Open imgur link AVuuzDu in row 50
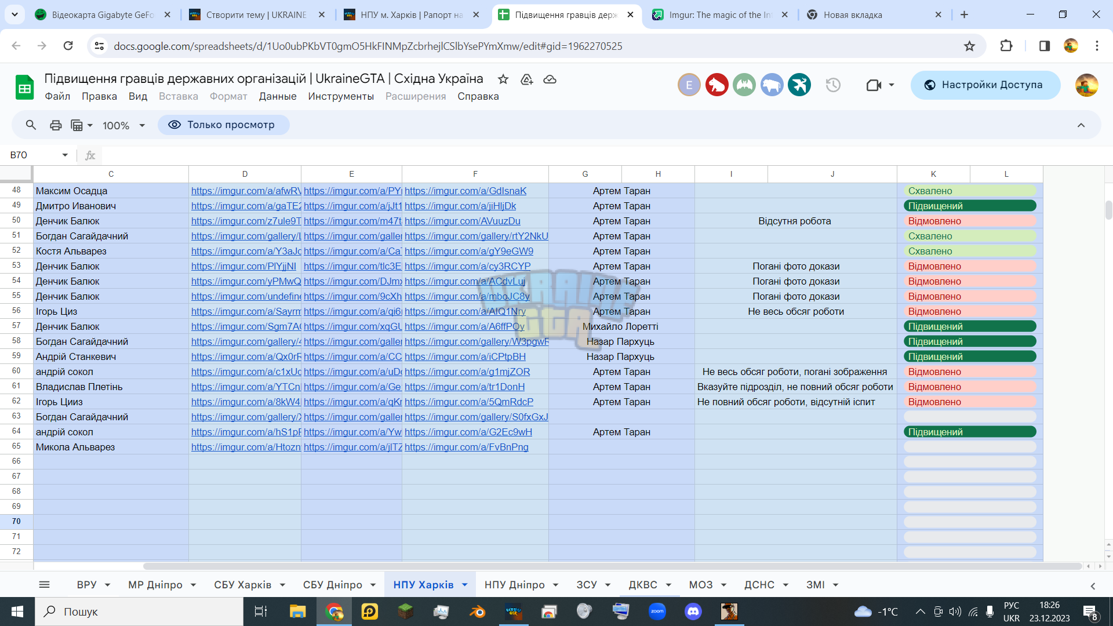This screenshot has width=1113, height=626. (x=463, y=221)
